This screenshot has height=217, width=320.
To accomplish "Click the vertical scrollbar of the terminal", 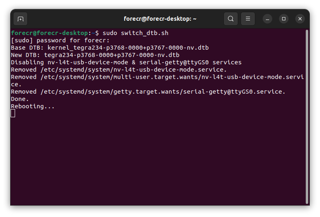I will click(x=307, y=117).
